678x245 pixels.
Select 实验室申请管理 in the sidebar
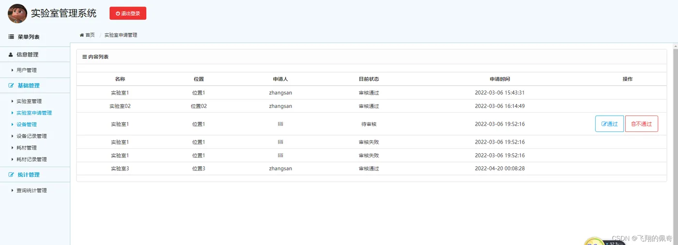tap(34, 113)
